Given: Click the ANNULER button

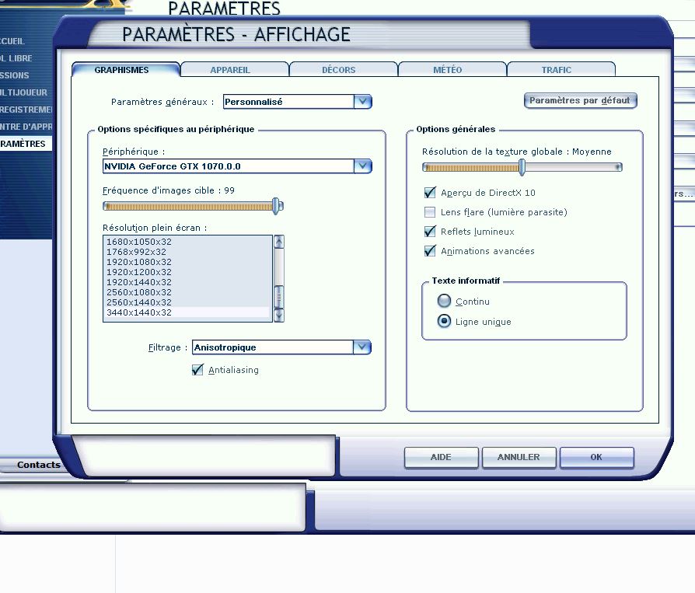Looking at the screenshot, I should click(519, 457).
